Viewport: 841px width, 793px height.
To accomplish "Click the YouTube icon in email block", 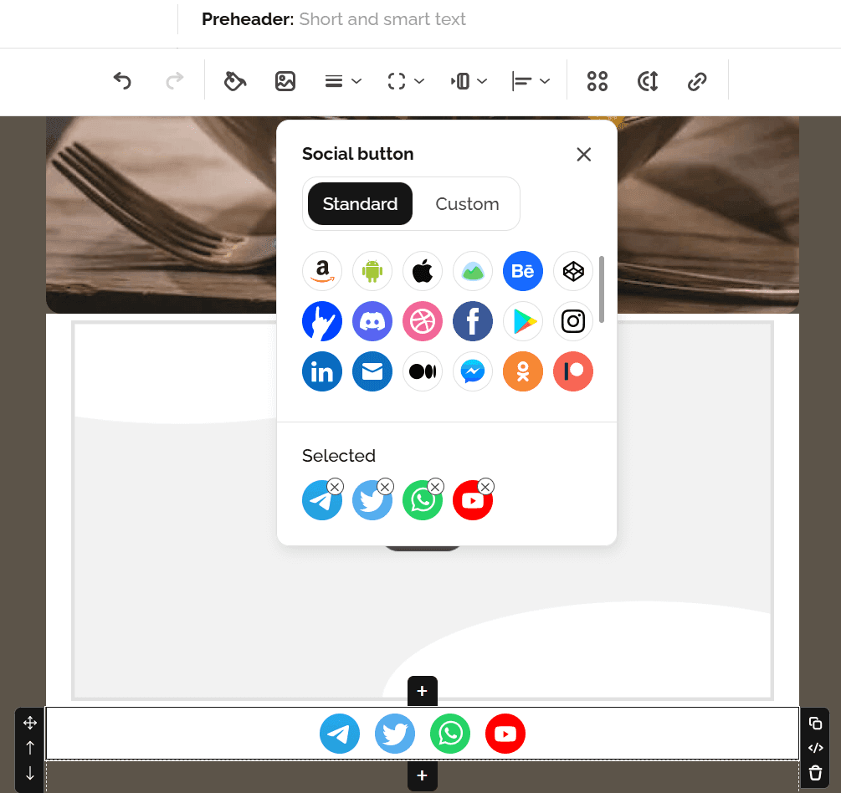I will point(505,734).
